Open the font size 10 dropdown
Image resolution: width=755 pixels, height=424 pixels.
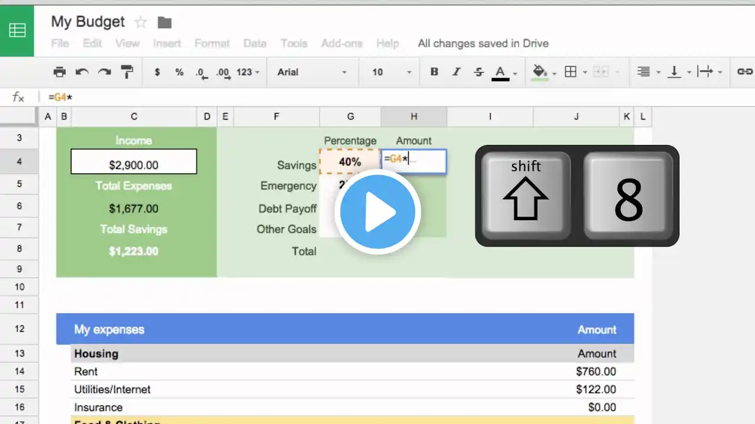point(392,72)
